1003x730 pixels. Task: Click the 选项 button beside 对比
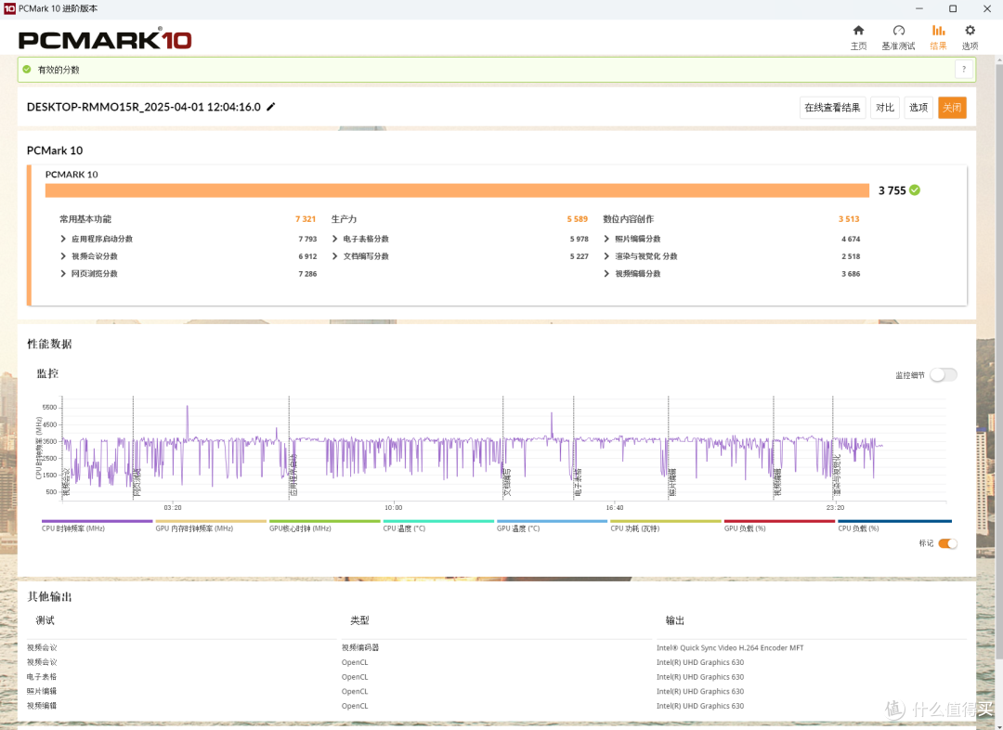pos(918,108)
